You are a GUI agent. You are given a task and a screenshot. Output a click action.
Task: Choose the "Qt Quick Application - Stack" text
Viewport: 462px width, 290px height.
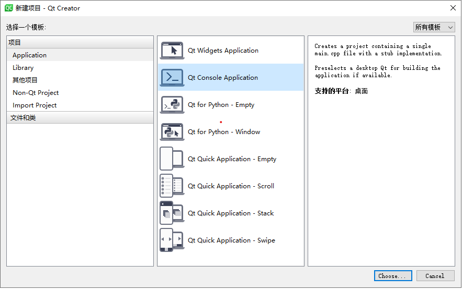(x=231, y=213)
